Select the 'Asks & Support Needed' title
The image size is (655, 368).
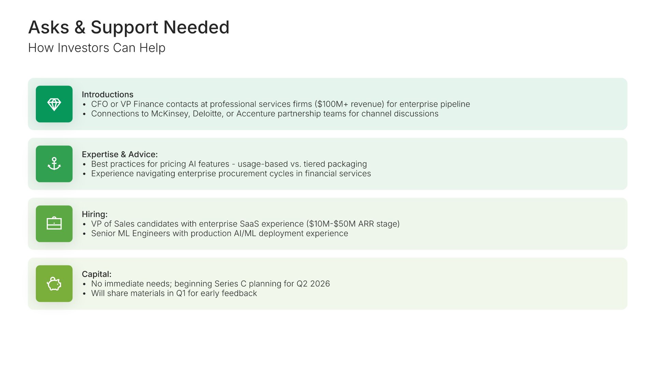pyautogui.click(x=129, y=27)
